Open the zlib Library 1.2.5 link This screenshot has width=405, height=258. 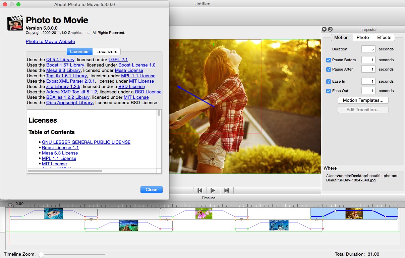tap(63, 86)
